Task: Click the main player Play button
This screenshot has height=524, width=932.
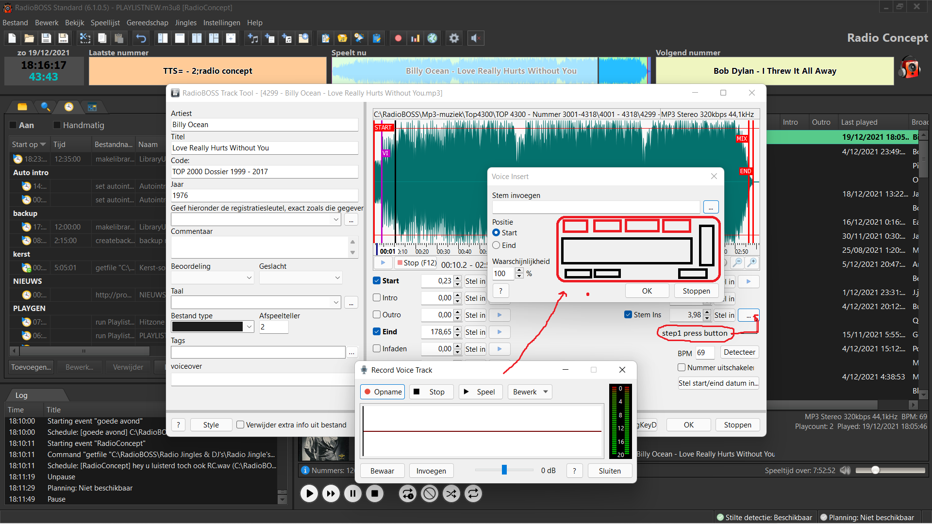Action: point(309,494)
